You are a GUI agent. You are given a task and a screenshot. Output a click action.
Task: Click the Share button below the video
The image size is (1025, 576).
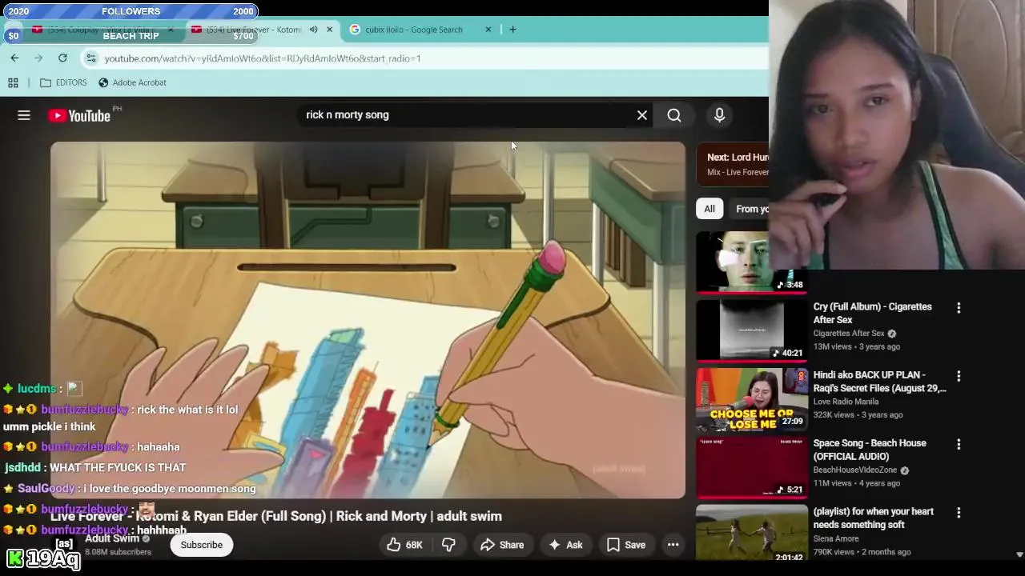502,545
